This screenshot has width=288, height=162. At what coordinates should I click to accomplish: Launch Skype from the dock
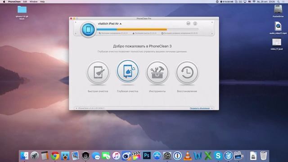pyautogui.click(x=218, y=156)
